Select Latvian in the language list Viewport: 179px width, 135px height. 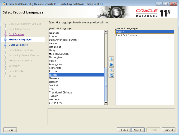point(76,43)
